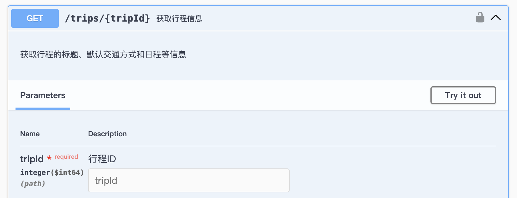Click the GET method badge
Viewport: 517px width, 198px height.
point(35,18)
